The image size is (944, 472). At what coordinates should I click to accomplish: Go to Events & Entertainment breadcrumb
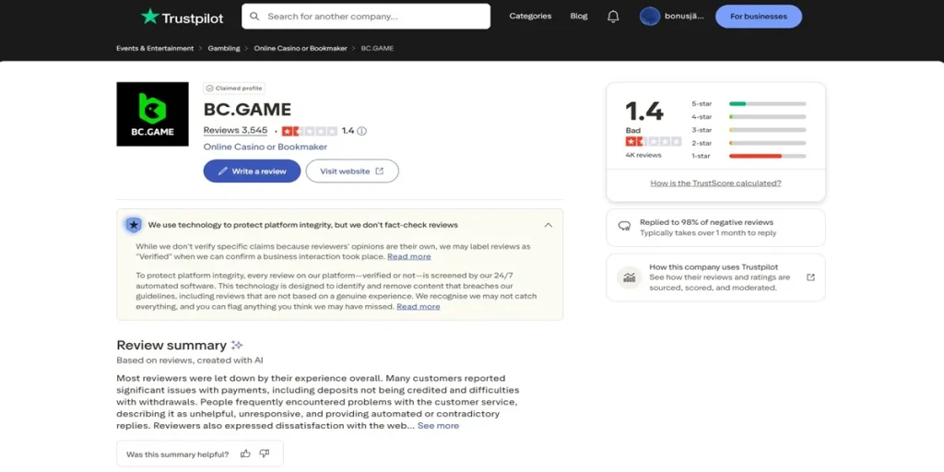point(155,48)
